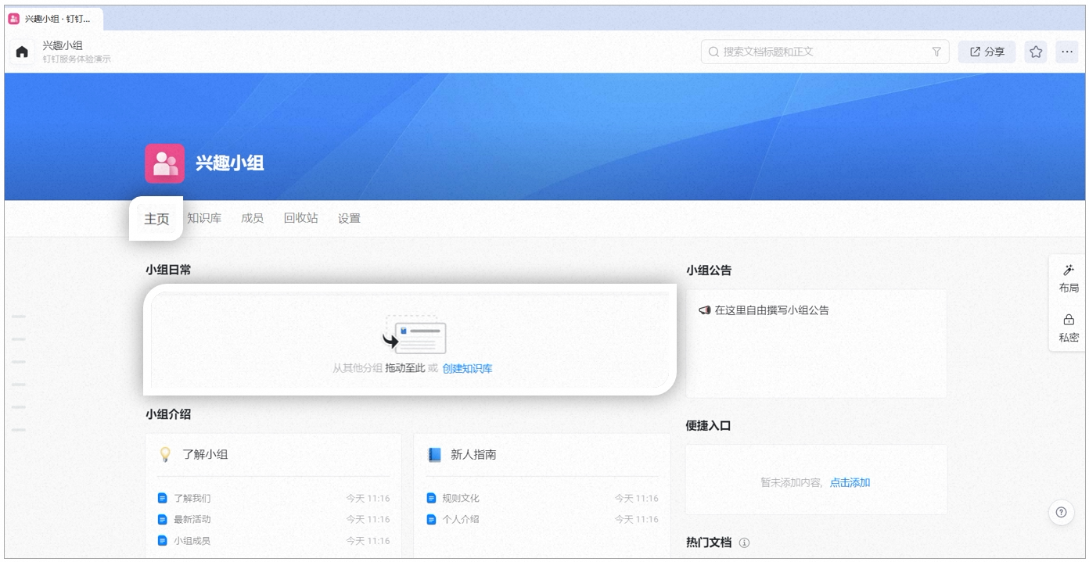Open the more options ellipsis menu
The height and width of the screenshot is (562, 1089).
(x=1067, y=52)
